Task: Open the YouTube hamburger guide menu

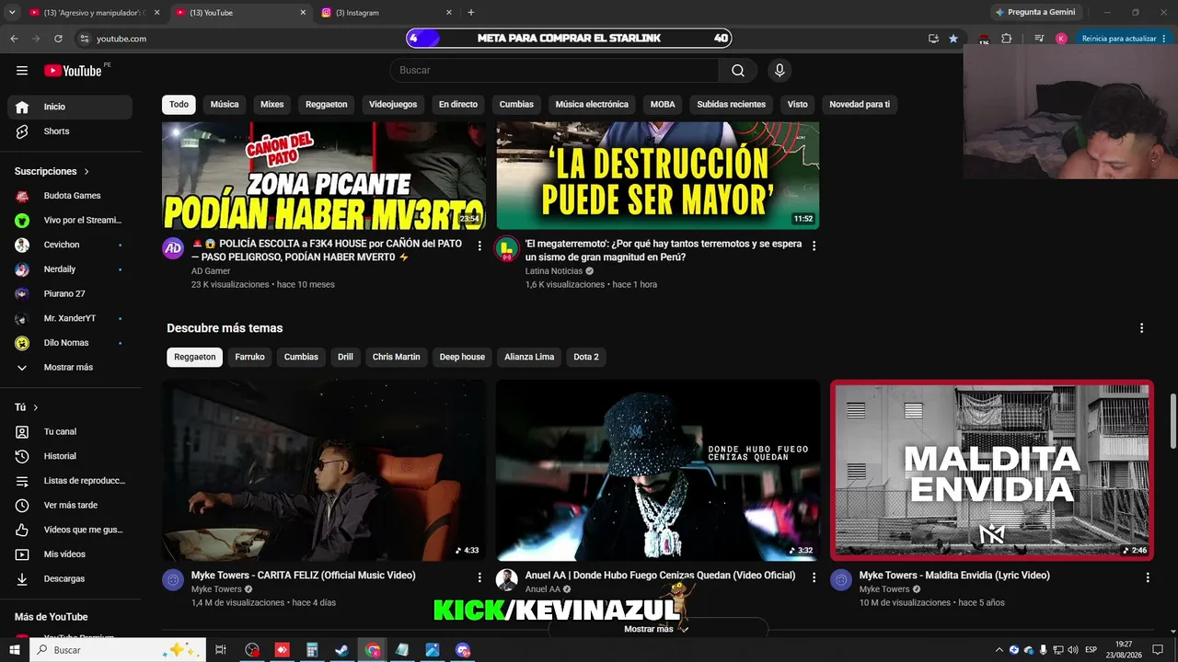Action: click(x=22, y=71)
